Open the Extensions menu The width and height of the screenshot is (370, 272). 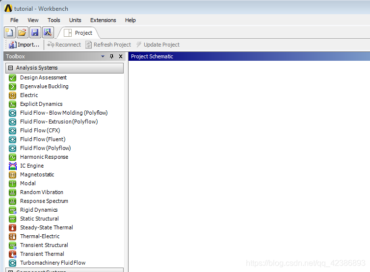[103, 20]
